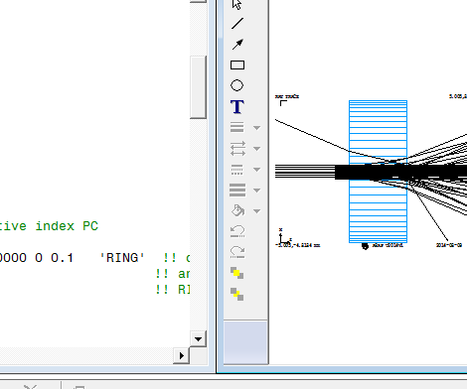467x389 pixels.
Task: Click the editor scroll down arrow
Action: [x=198, y=338]
